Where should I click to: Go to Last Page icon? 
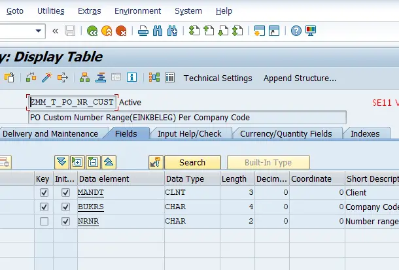pyautogui.click(x=237, y=31)
